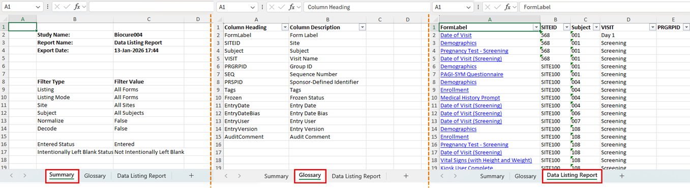Open the VISIT filter dropdown
Viewport: 690px width, 188px height.
coord(652,27)
